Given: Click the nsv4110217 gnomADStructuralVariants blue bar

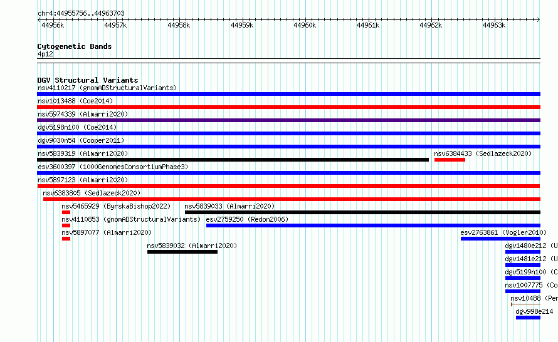Looking at the screenshot, I should [288, 94].
